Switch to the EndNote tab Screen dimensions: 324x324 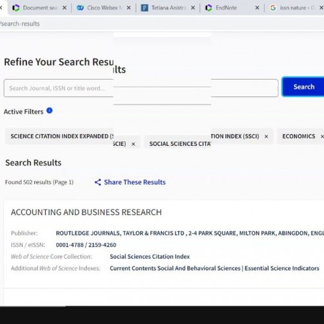point(231,8)
